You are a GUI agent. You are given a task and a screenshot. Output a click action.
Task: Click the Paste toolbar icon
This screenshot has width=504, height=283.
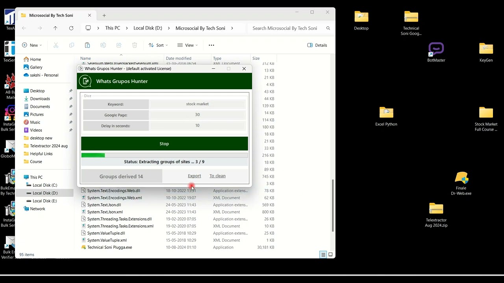(x=87, y=45)
